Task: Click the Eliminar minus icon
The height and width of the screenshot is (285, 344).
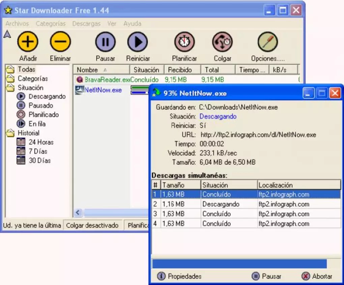Action: (x=60, y=41)
